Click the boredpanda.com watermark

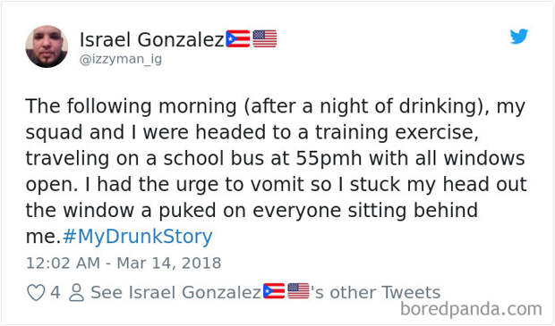[471, 309]
